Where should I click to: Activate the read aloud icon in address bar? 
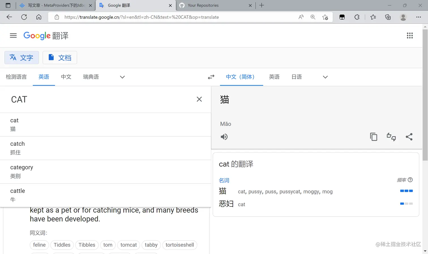point(301,17)
